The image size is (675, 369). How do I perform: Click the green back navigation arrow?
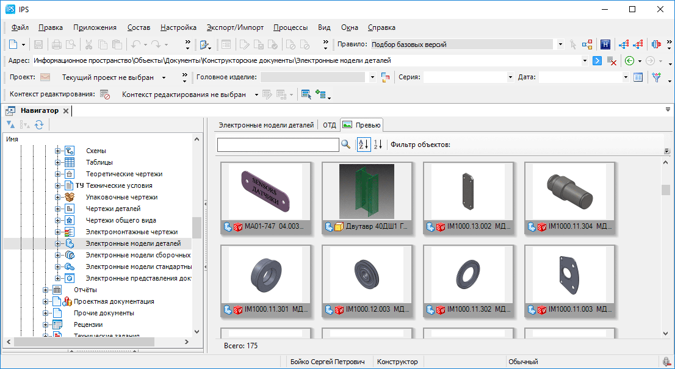[x=629, y=60]
